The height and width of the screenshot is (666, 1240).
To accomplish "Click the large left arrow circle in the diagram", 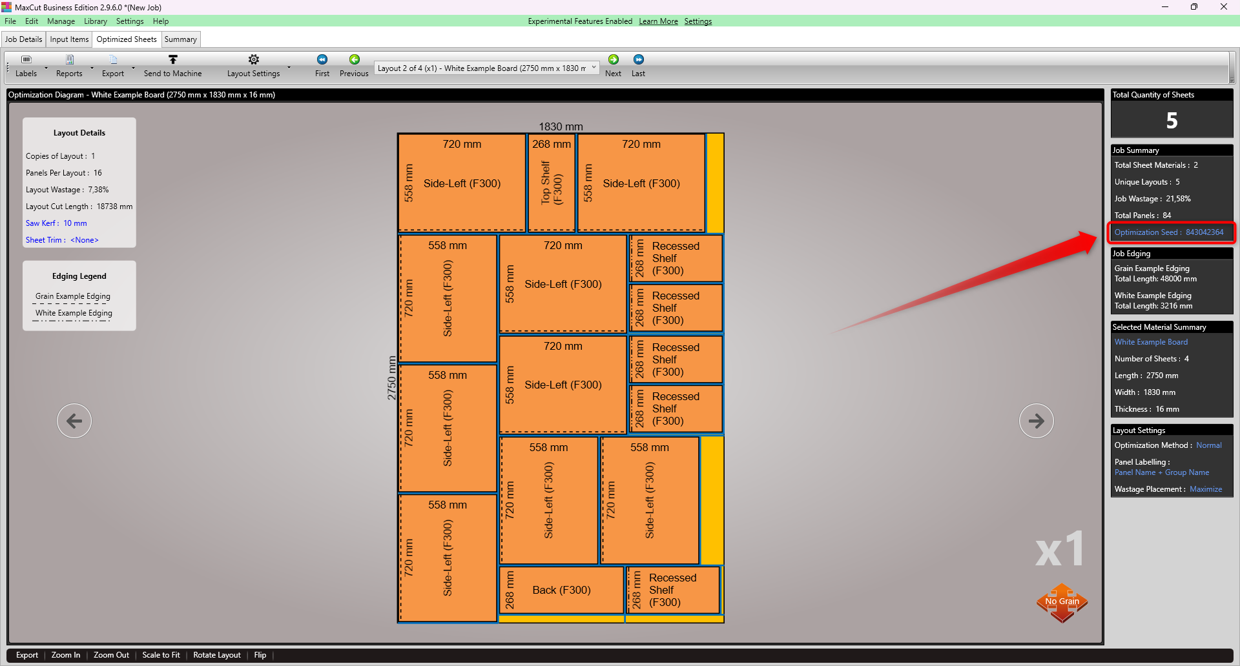I will click(74, 421).
